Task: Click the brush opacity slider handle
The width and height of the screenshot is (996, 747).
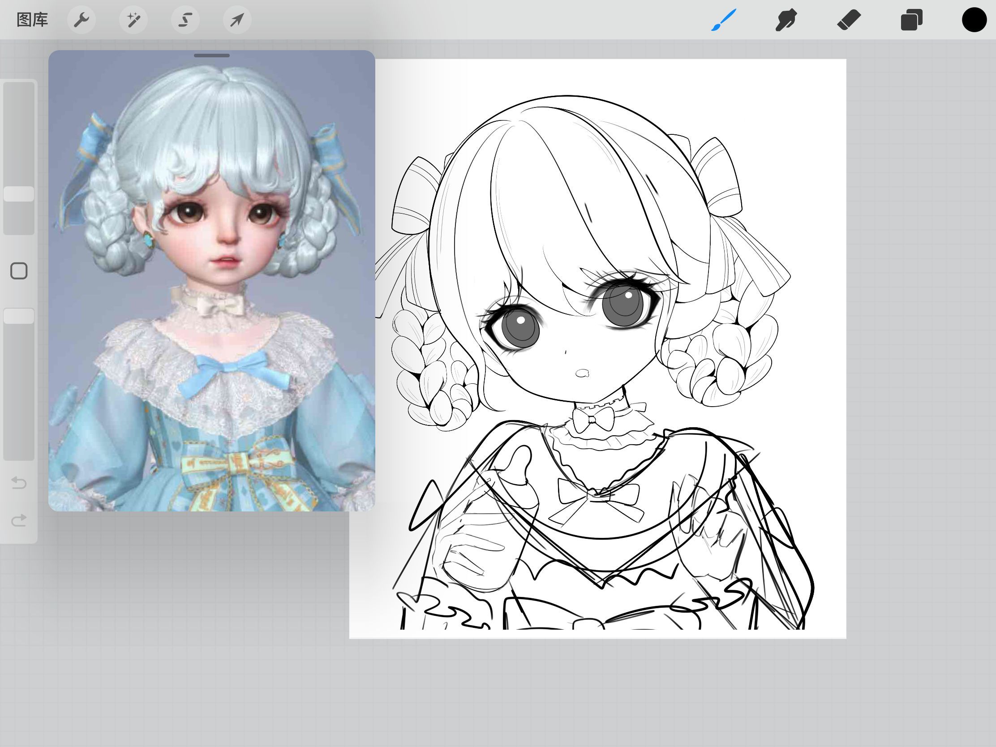Action: pos(19,316)
